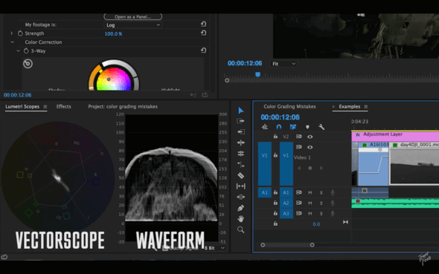The image size is (439, 274).
Task: Open timeline display settings wrench
Action: click(x=321, y=127)
